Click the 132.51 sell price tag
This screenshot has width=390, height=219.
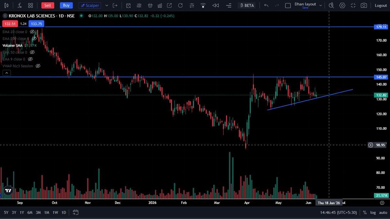click(10, 24)
